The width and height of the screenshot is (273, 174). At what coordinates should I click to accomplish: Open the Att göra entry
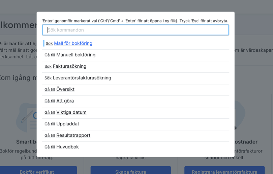pyautogui.click(x=65, y=101)
